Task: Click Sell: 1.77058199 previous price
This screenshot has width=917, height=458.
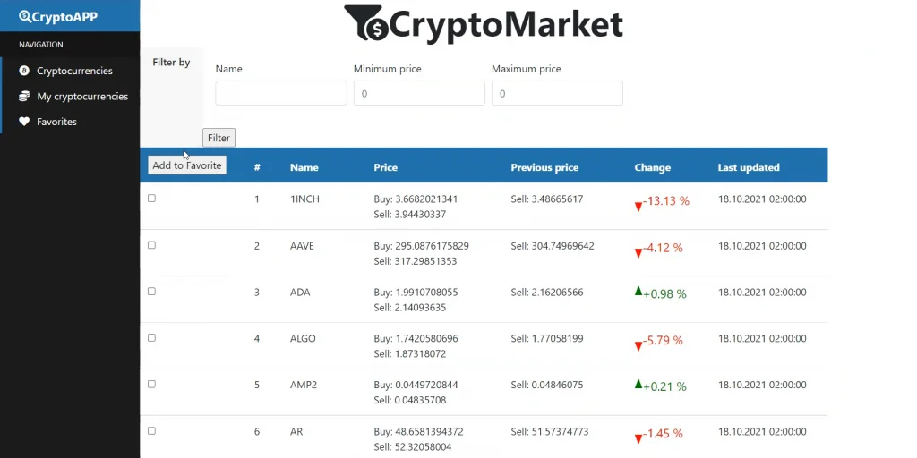Action: (x=547, y=338)
